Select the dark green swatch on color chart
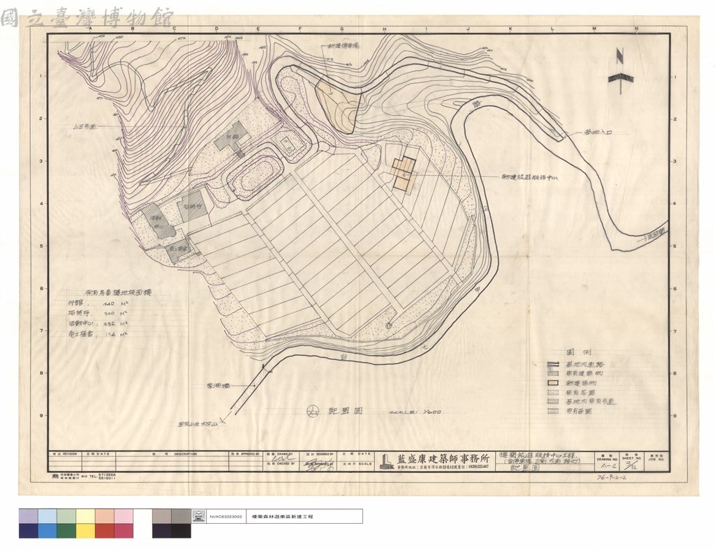Image resolution: width=715 pixels, height=551 pixels. coord(66,531)
